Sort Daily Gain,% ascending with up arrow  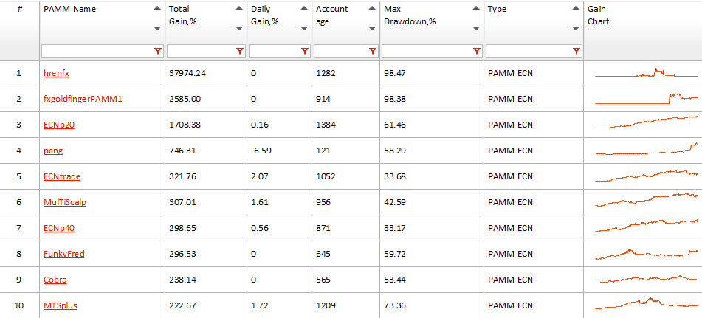tap(304, 9)
